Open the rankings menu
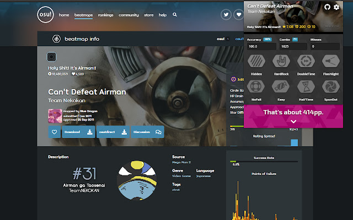353x220 pixels. click(x=105, y=15)
